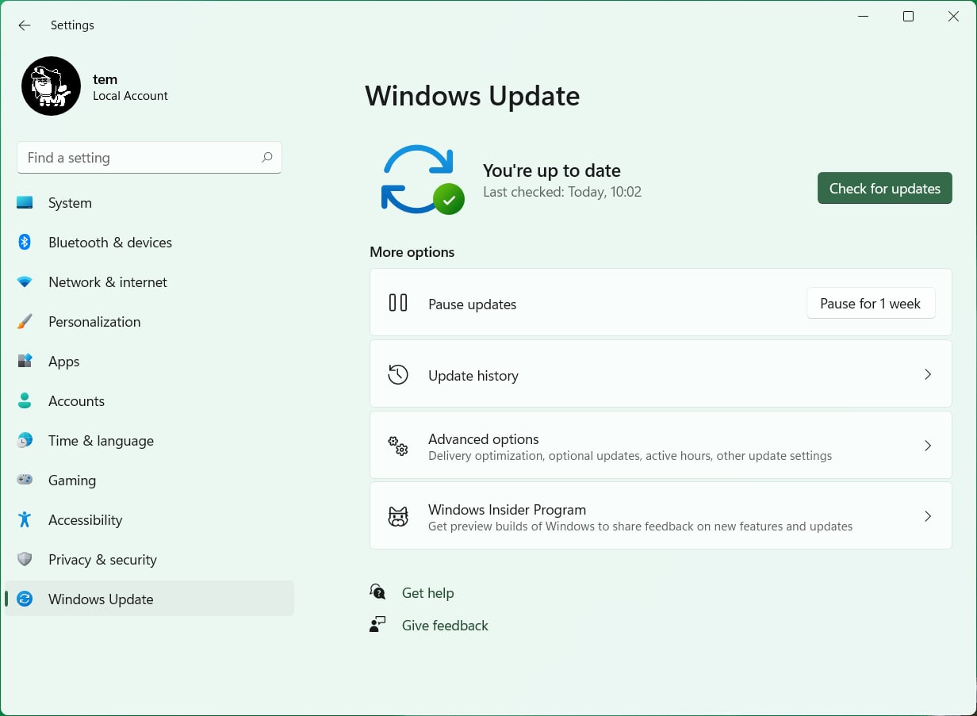The height and width of the screenshot is (716, 977).
Task: Click the Update history clock icon
Action: [398, 374]
